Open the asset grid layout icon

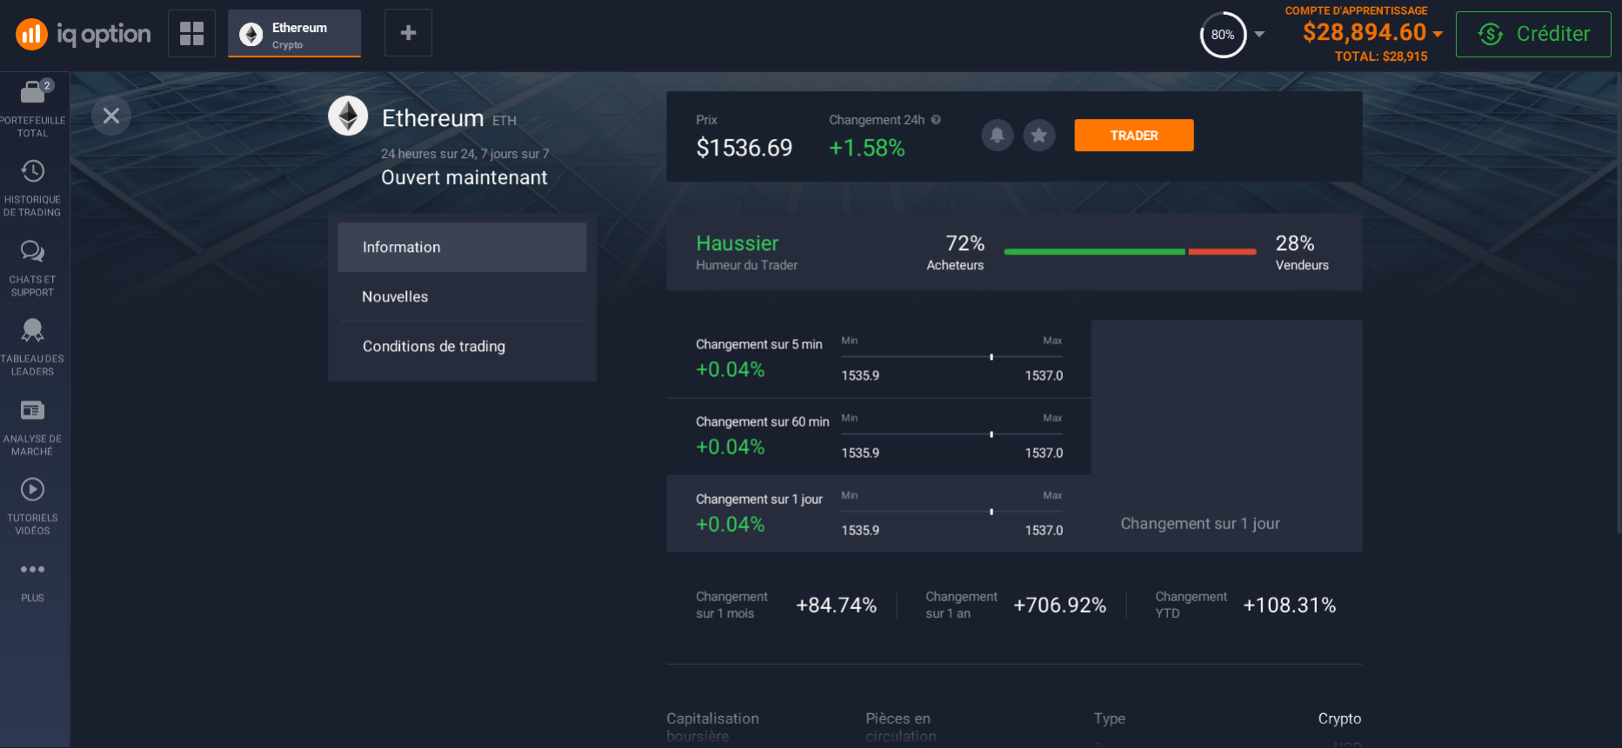[191, 33]
